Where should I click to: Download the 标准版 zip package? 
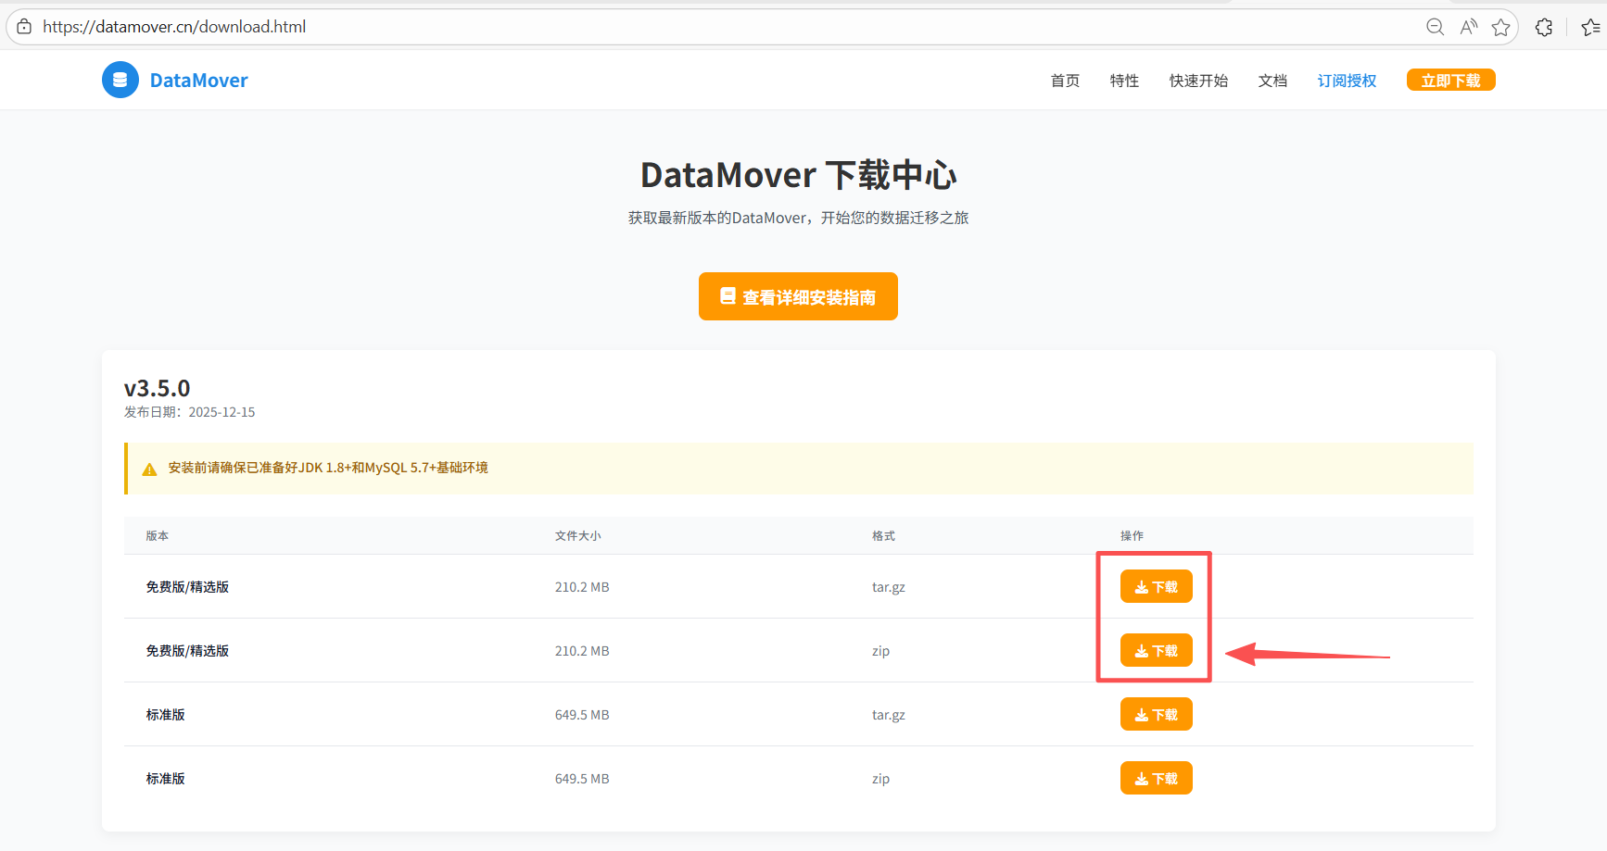(x=1156, y=778)
